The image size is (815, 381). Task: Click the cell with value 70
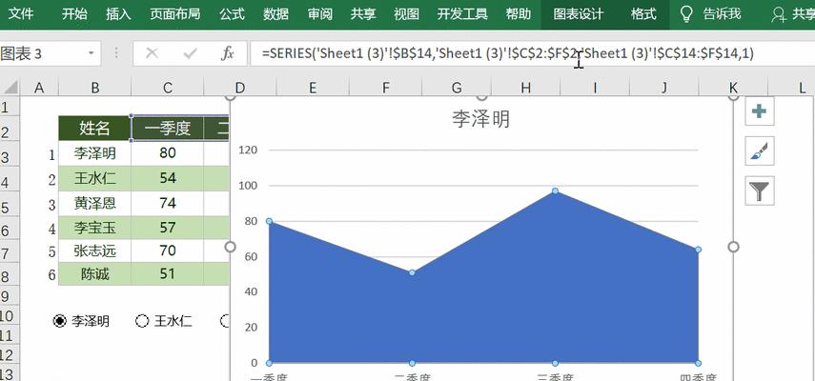[x=168, y=251]
